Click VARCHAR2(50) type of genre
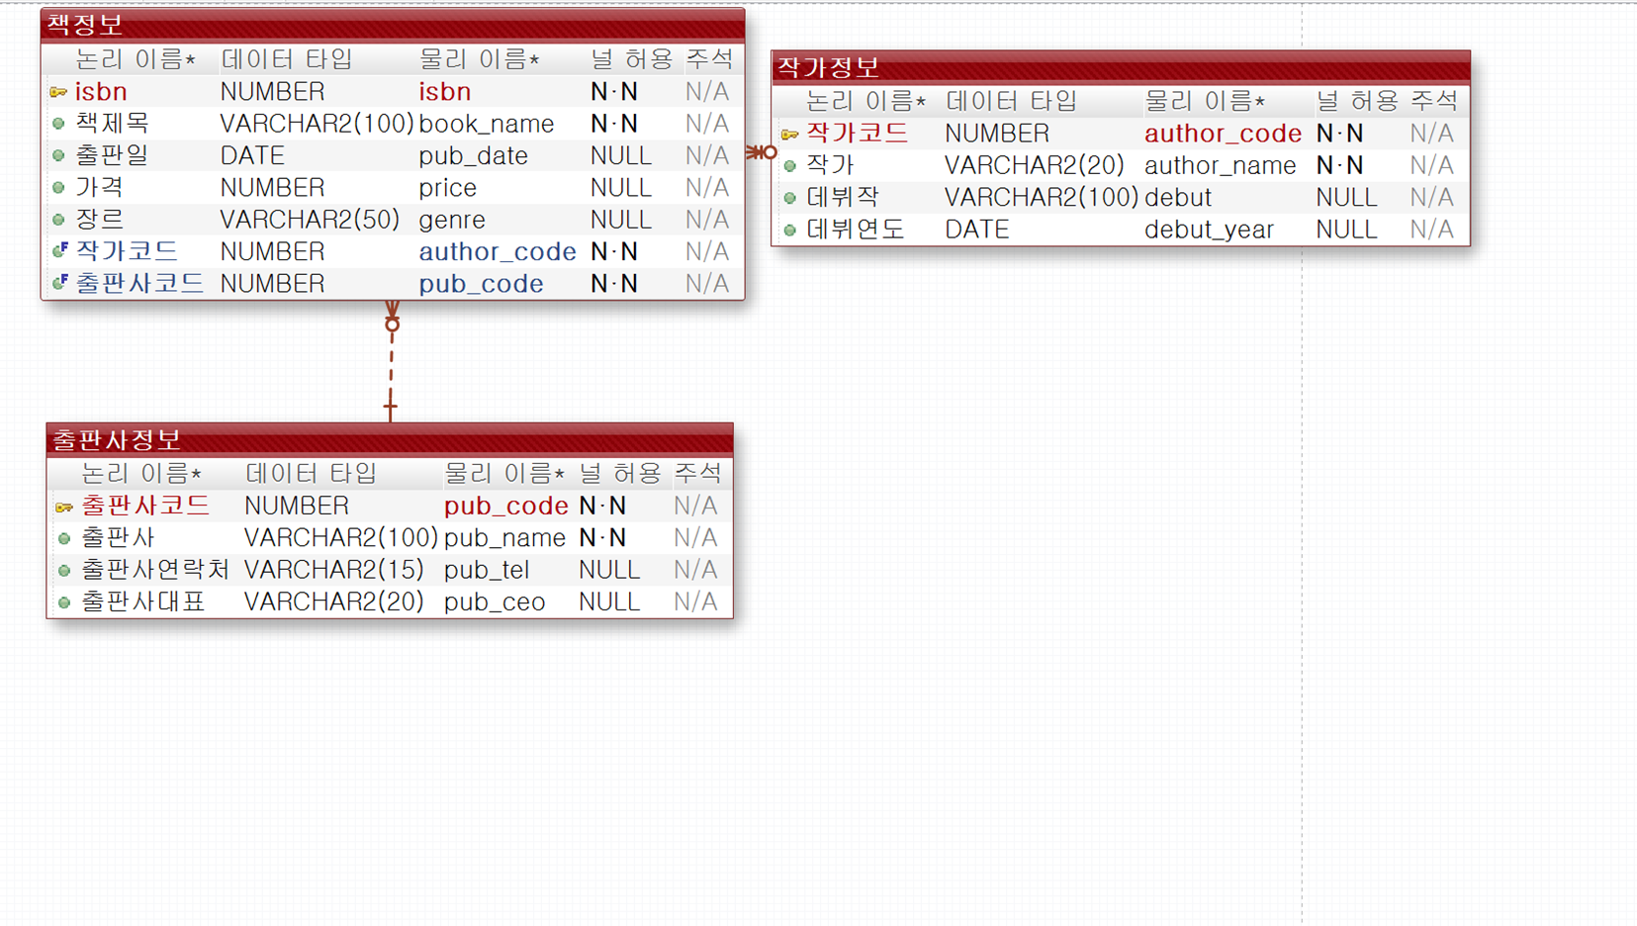Viewport: 1637px width, 926px height. pos(310,220)
